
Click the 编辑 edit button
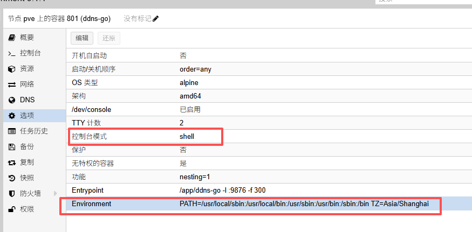(82, 38)
